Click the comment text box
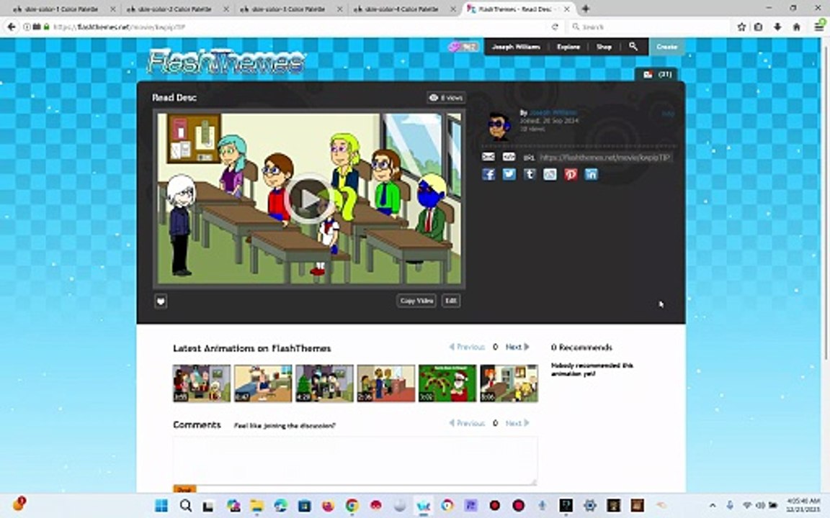The height and width of the screenshot is (518, 830). [x=355, y=460]
